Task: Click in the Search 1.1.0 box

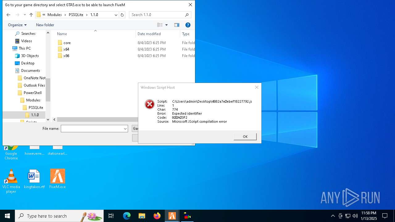Action: pos(160,15)
